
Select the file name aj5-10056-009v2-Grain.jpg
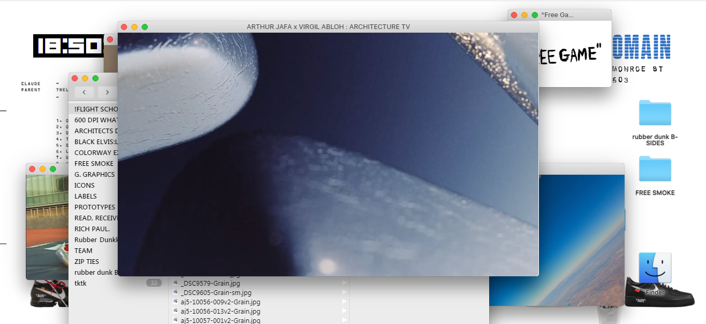click(x=220, y=302)
